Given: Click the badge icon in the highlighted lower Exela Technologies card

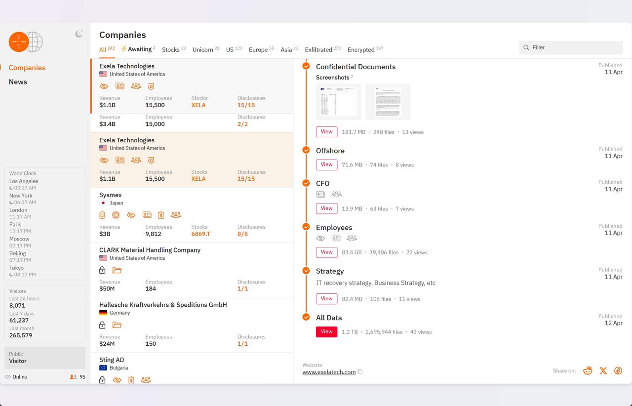Looking at the screenshot, I should coord(151,160).
